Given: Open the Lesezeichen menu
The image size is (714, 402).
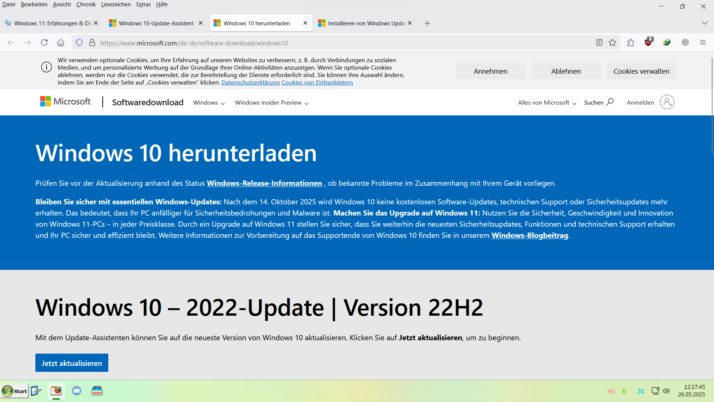Looking at the screenshot, I should (116, 4).
